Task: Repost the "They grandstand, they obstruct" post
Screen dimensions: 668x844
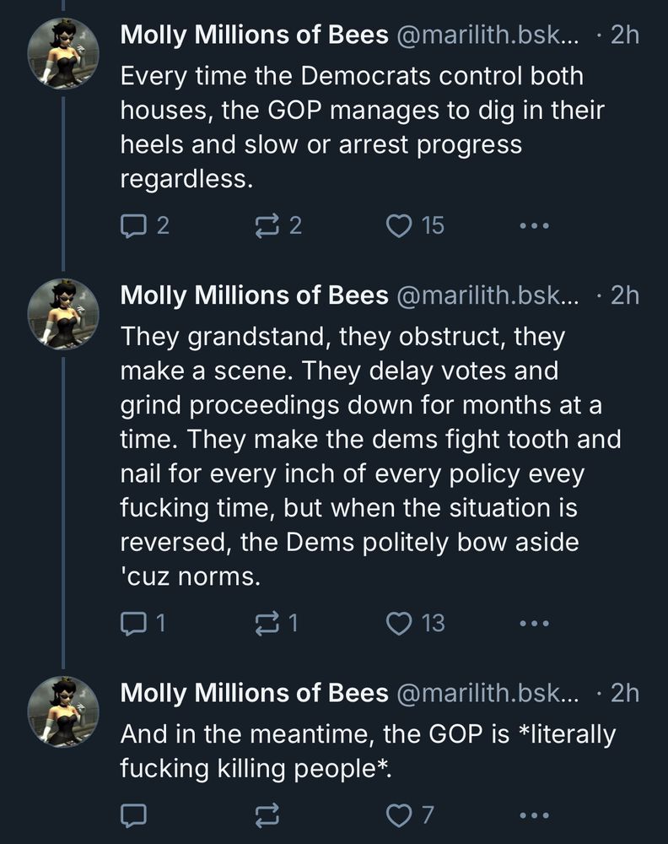Action: tap(267, 623)
